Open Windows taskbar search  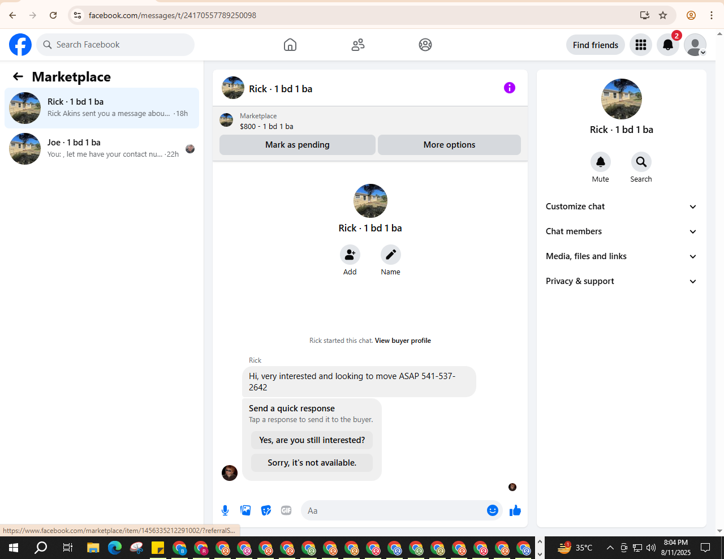pyautogui.click(x=41, y=548)
